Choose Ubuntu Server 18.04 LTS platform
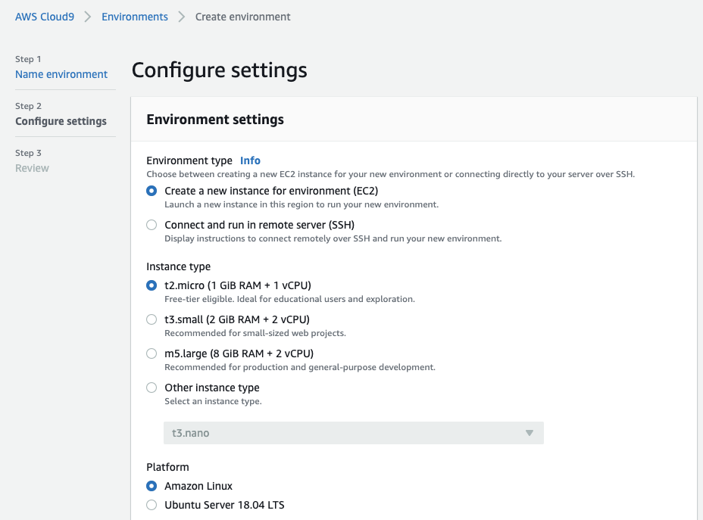Screen dimensions: 703x520 point(152,505)
